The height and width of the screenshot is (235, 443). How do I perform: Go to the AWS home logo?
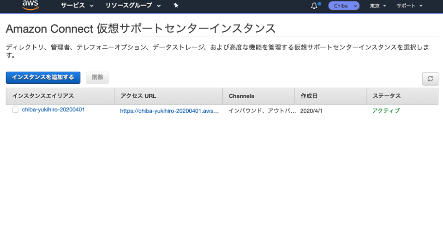coord(30,5)
